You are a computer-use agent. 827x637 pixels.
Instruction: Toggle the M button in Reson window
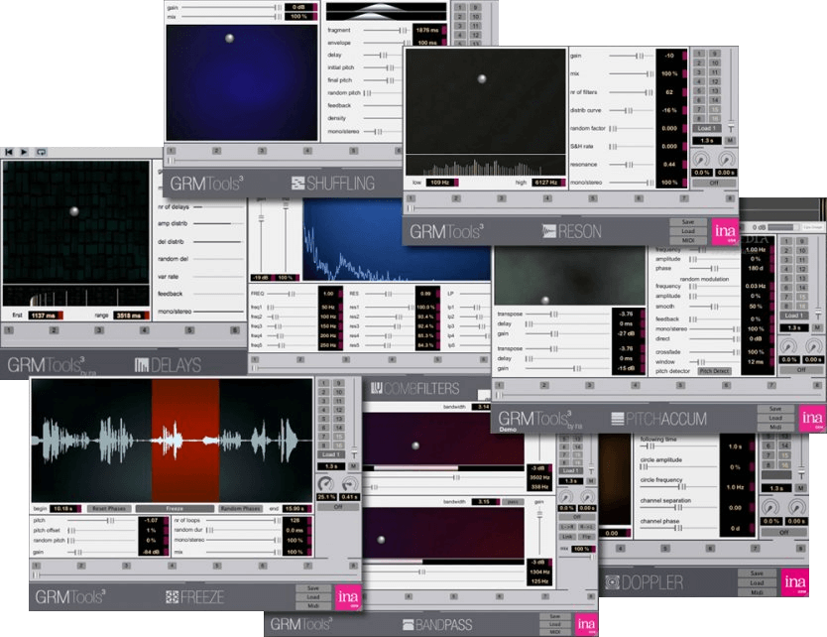tap(729, 141)
